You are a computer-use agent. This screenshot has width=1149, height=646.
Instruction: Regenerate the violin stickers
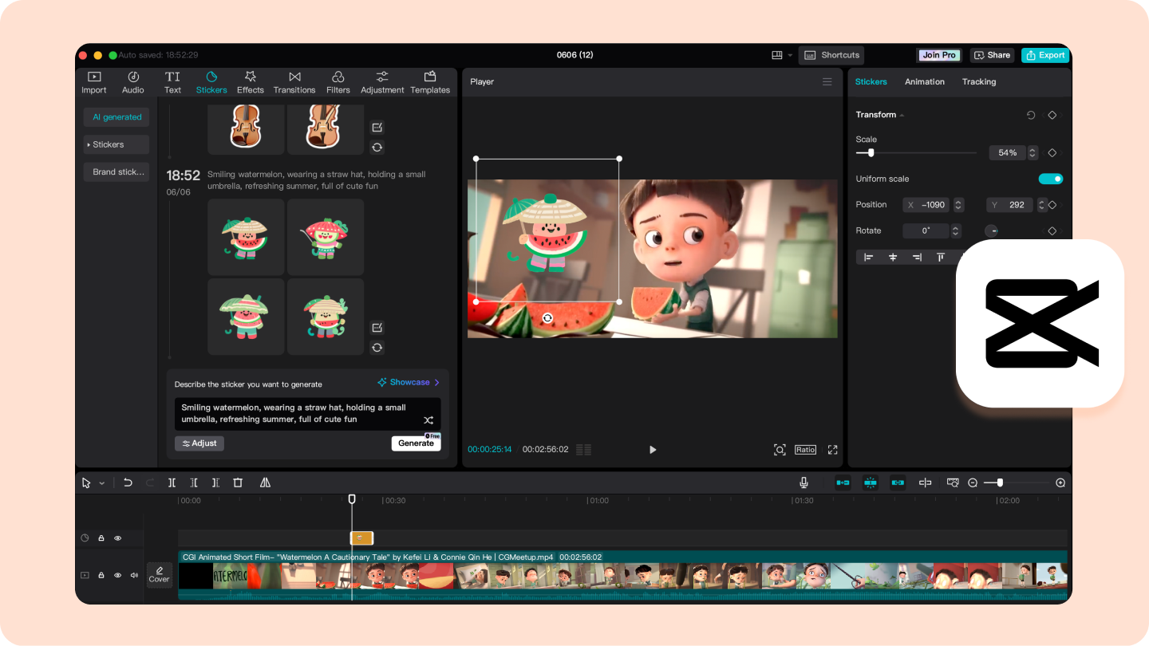pyautogui.click(x=377, y=147)
